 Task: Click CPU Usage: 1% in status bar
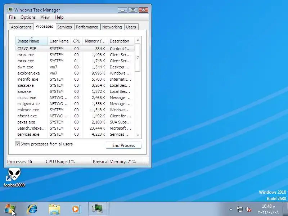point(60,162)
